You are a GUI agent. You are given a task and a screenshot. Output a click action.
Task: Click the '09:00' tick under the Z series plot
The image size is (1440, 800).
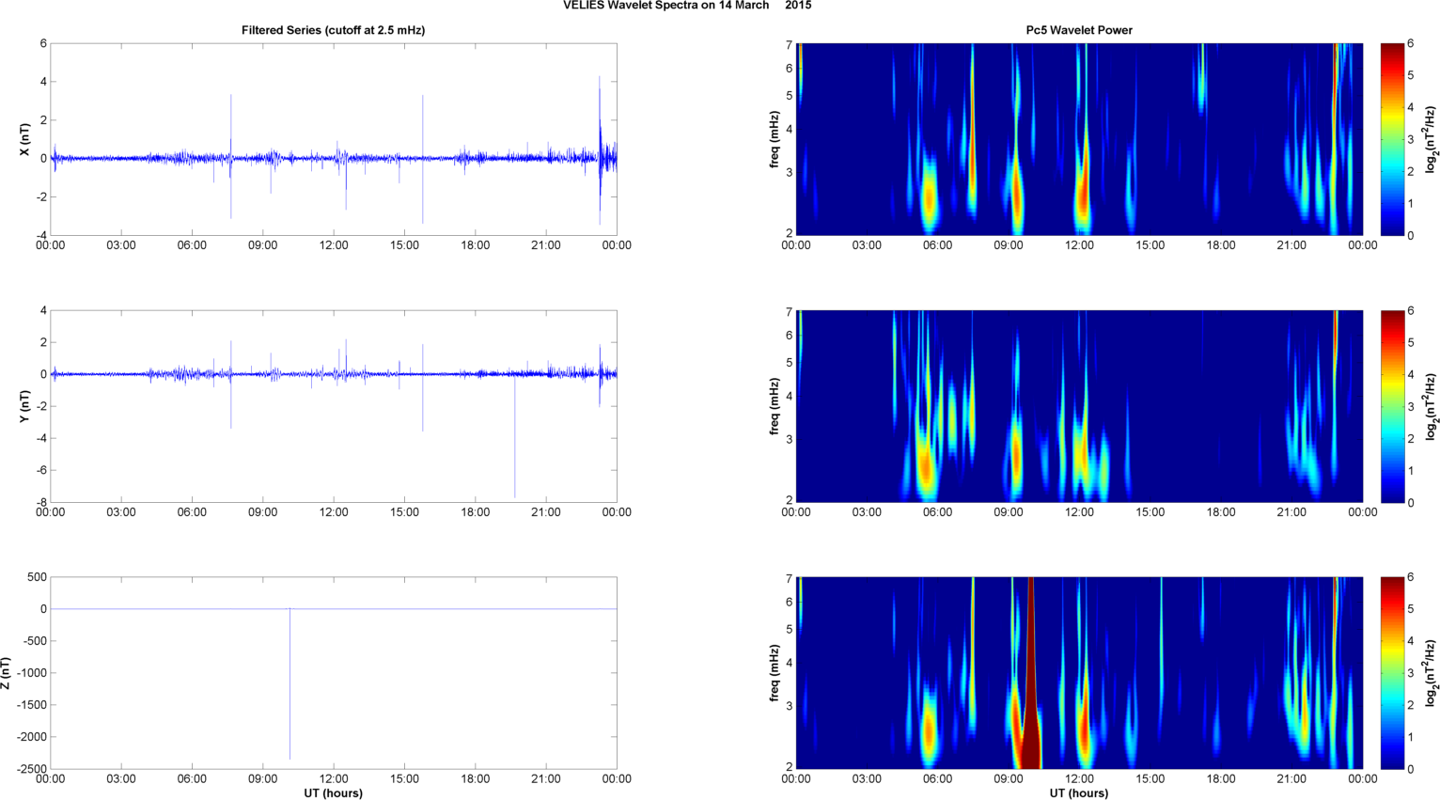point(263,778)
